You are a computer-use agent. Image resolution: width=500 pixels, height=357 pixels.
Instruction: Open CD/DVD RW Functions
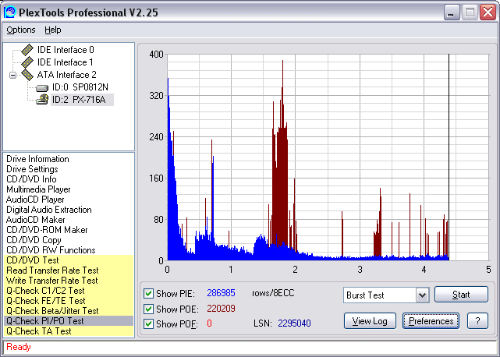[51, 250]
